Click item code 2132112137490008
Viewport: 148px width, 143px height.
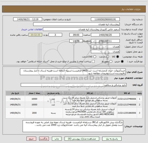127,104
